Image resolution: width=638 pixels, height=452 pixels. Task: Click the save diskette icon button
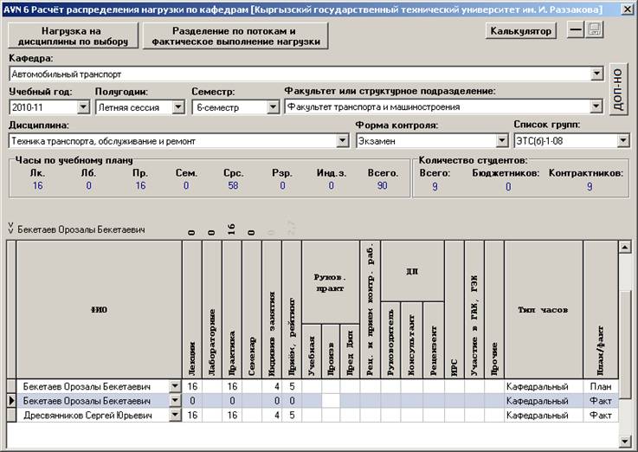pyautogui.click(x=595, y=30)
